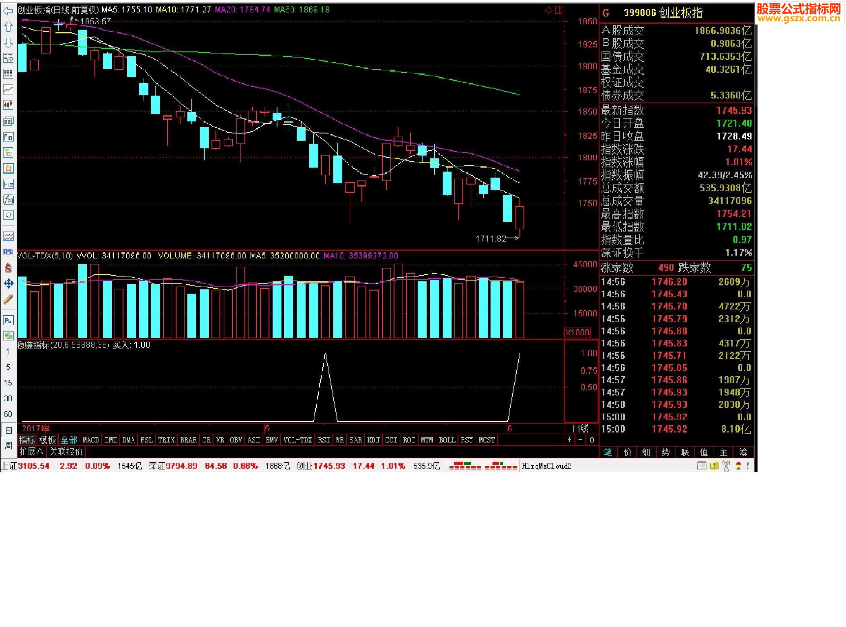The height and width of the screenshot is (627, 846).
Task: Select the KDJ indicator tab
Action: point(374,440)
